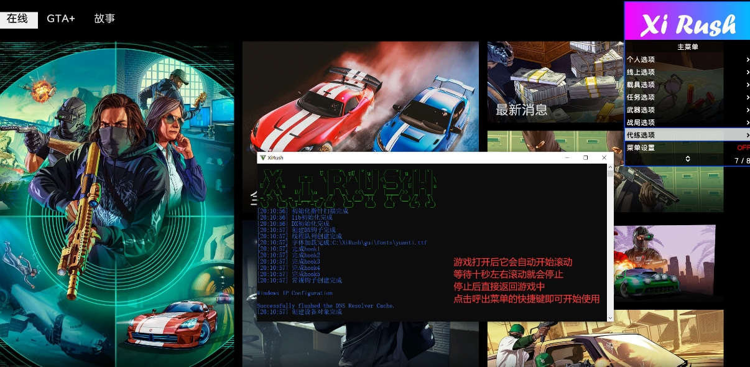Click the 主菜单 menu title
The height and width of the screenshot is (367, 750).
point(687,47)
